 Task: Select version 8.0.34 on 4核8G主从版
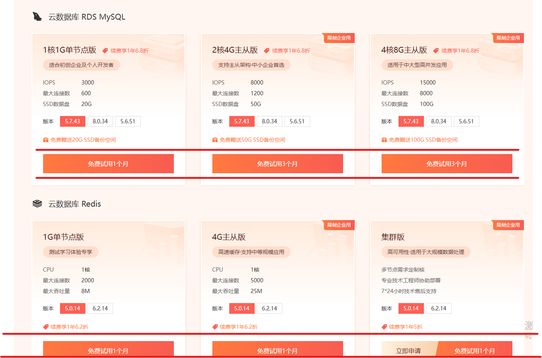click(x=439, y=121)
